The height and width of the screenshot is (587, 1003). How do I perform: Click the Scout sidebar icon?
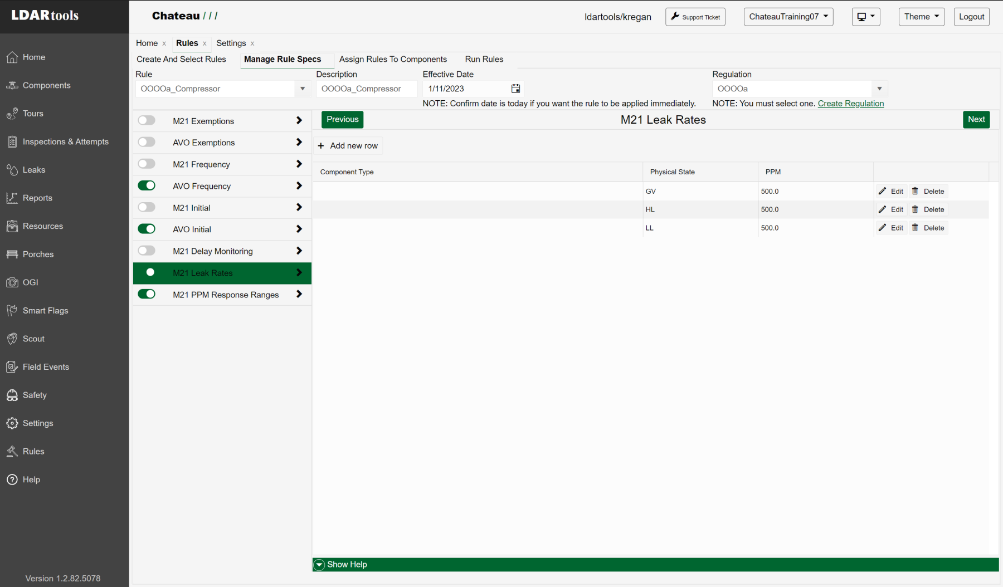click(x=12, y=339)
